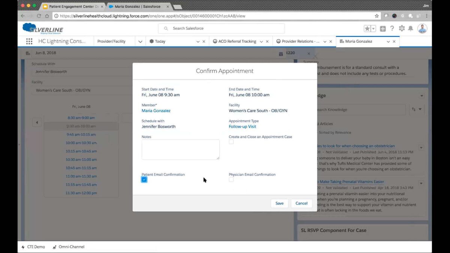Open the App Launcher grid icon
This screenshot has height=253, width=450.
click(x=29, y=42)
